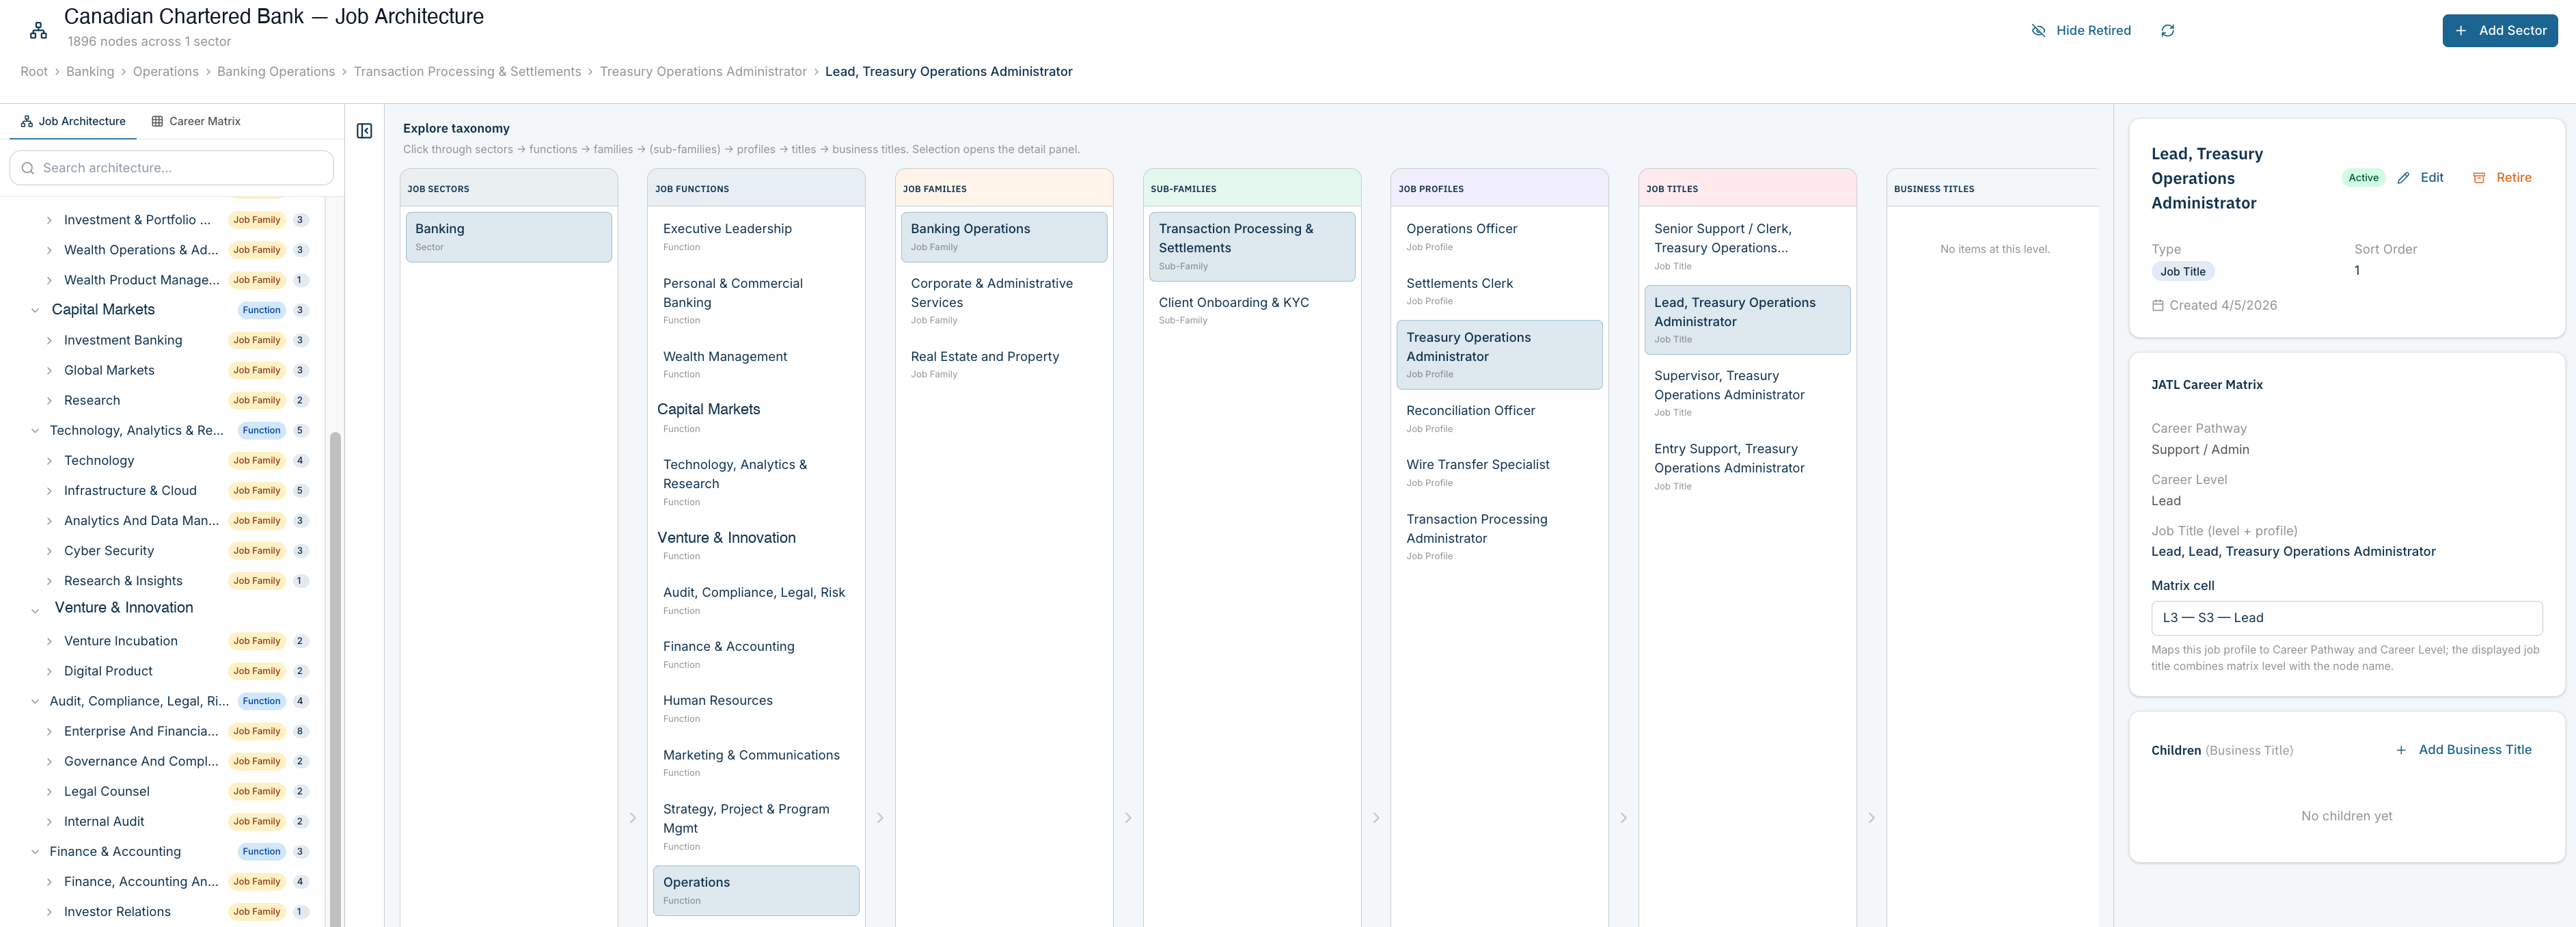Click the refresh icon in the header
The height and width of the screenshot is (927, 2576).
[x=2167, y=31]
